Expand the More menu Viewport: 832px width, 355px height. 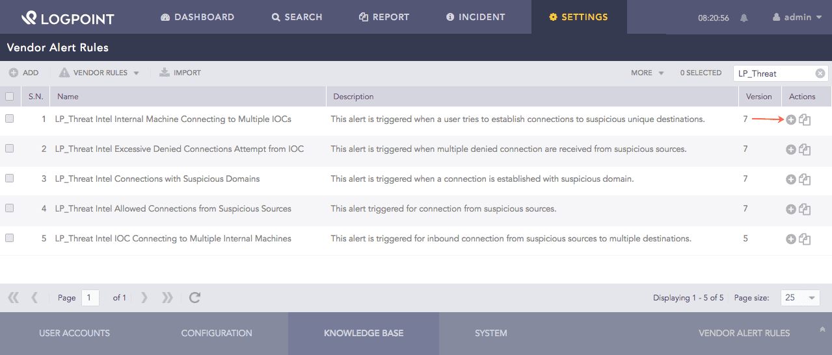click(x=647, y=73)
